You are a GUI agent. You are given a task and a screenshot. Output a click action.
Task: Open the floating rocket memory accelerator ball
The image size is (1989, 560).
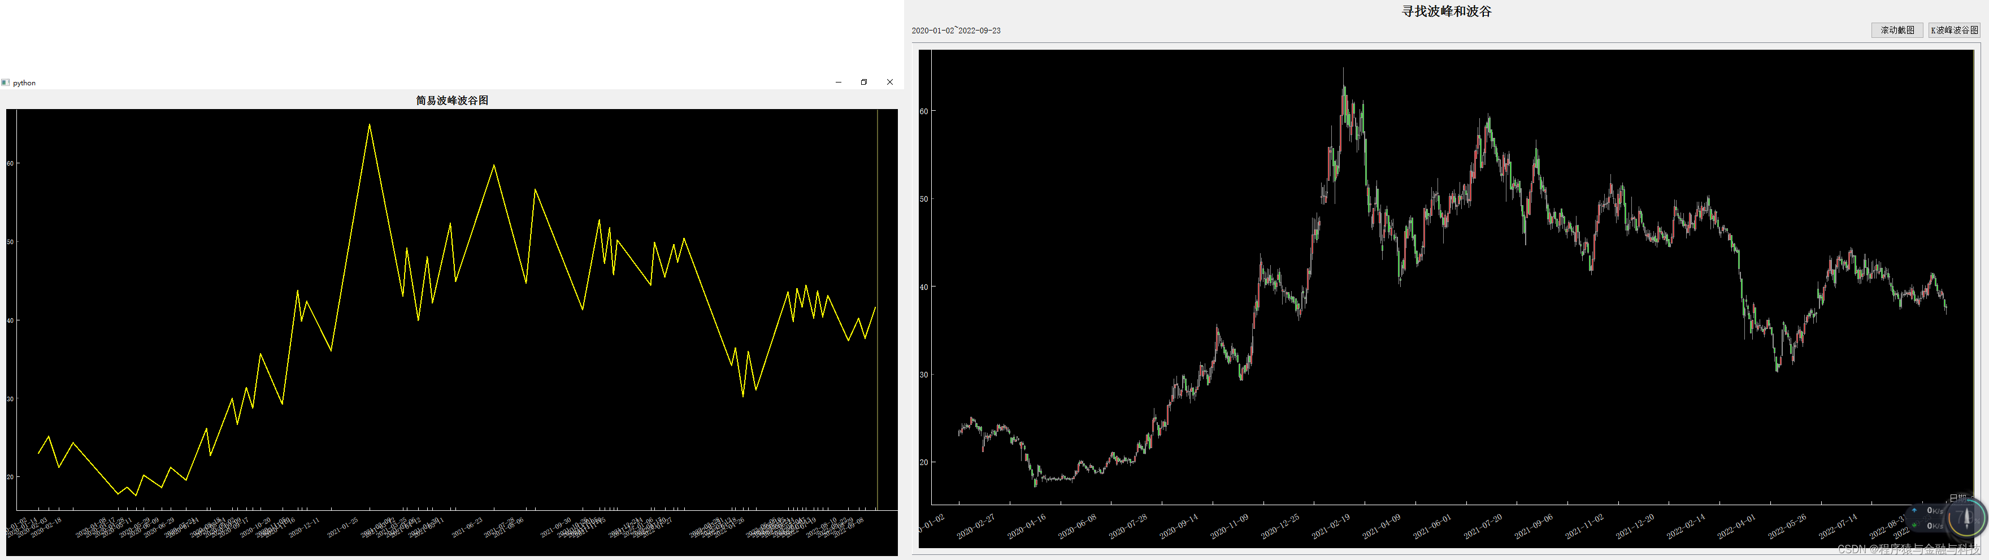tap(1966, 518)
